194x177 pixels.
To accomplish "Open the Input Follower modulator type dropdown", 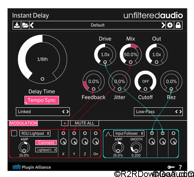I will point(129,134).
